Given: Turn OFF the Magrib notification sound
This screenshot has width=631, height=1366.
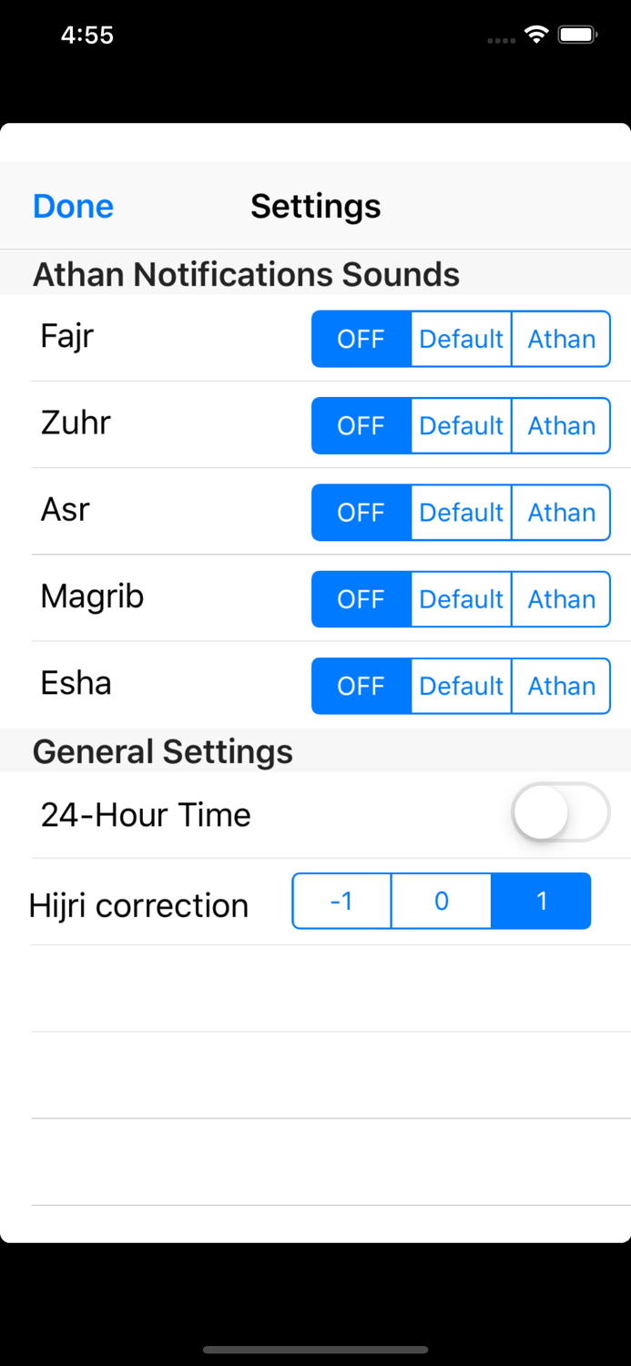Looking at the screenshot, I should click(361, 599).
